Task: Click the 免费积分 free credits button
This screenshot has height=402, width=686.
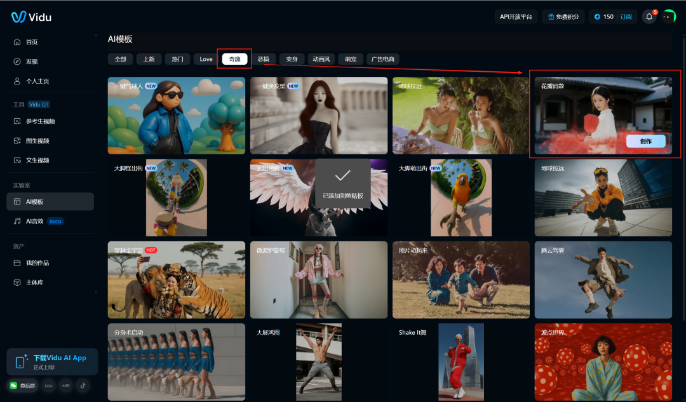Action: [563, 17]
